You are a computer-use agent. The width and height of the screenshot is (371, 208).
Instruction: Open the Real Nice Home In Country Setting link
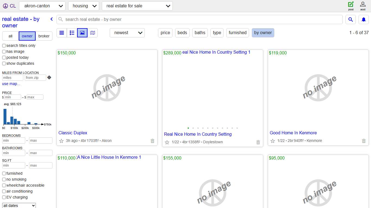tap(198, 134)
